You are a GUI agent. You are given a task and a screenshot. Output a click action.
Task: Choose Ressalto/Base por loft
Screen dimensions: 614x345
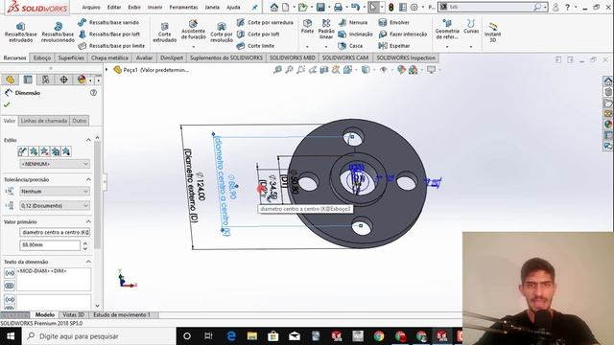tap(109, 34)
